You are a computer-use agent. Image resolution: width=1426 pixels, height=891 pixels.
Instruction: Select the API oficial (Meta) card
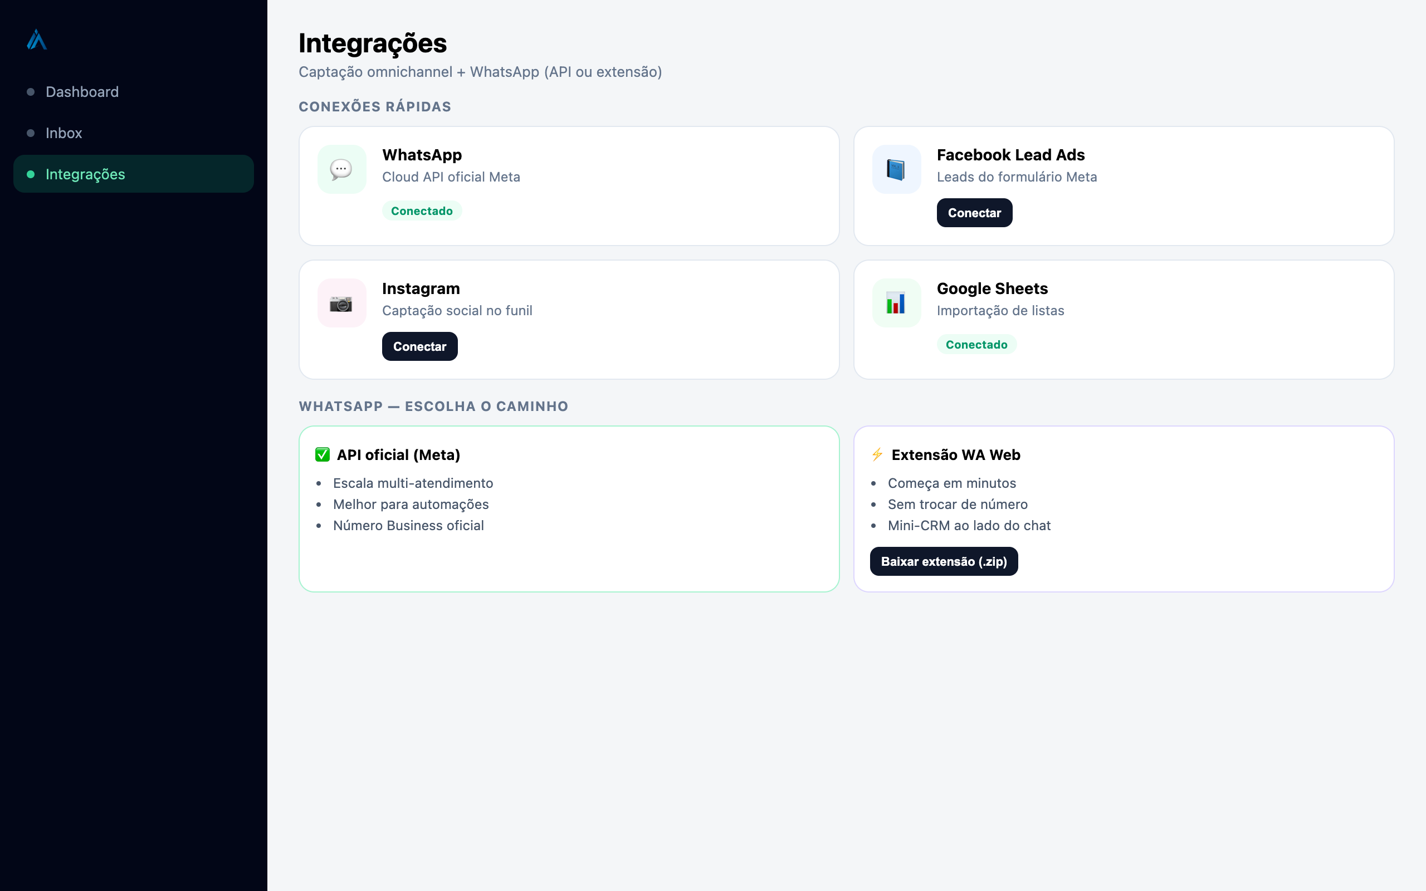569,509
